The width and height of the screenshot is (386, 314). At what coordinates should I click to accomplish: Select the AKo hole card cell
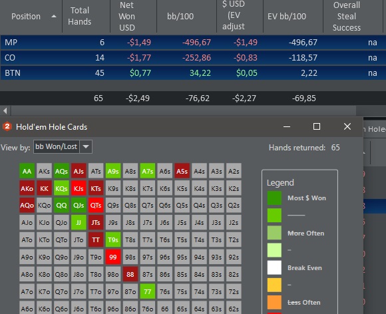click(x=27, y=188)
